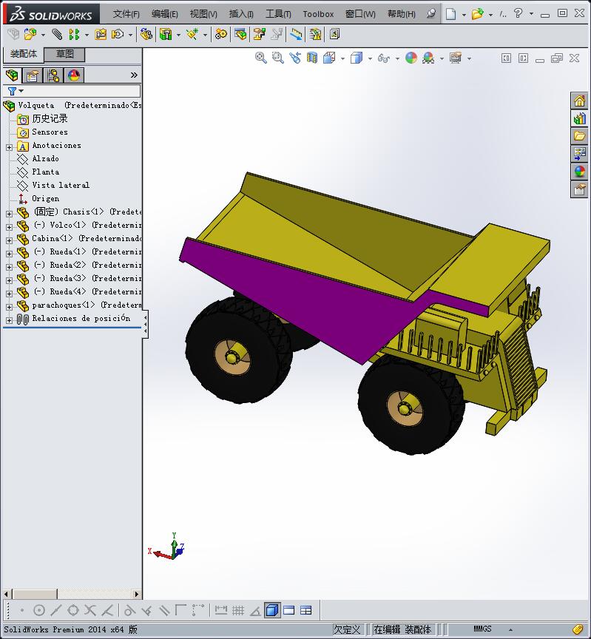Click the Apply Scene icon
Viewport: 591px width, 639px height.
pyautogui.click(x=428, y=58)
